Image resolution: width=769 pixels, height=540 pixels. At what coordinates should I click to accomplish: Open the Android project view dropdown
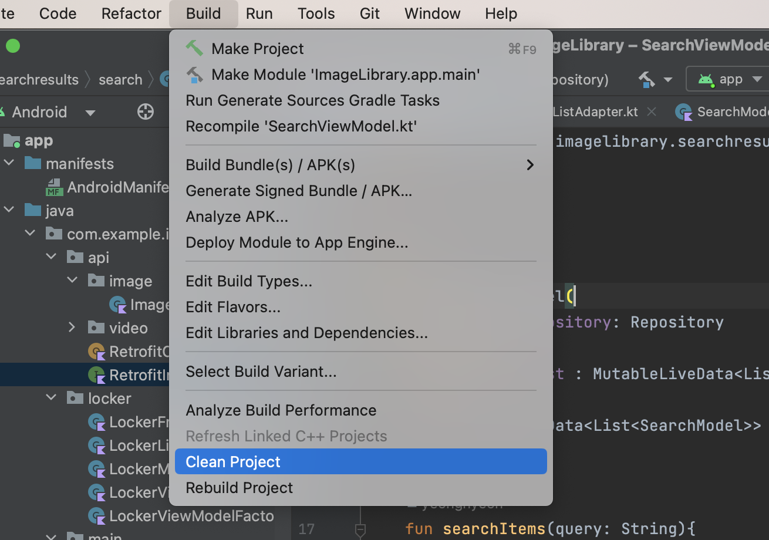coord(90,112)
